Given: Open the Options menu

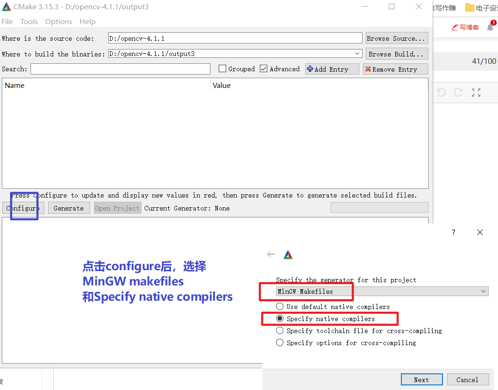Looking at the screenshot, I should tap(58, 21).
